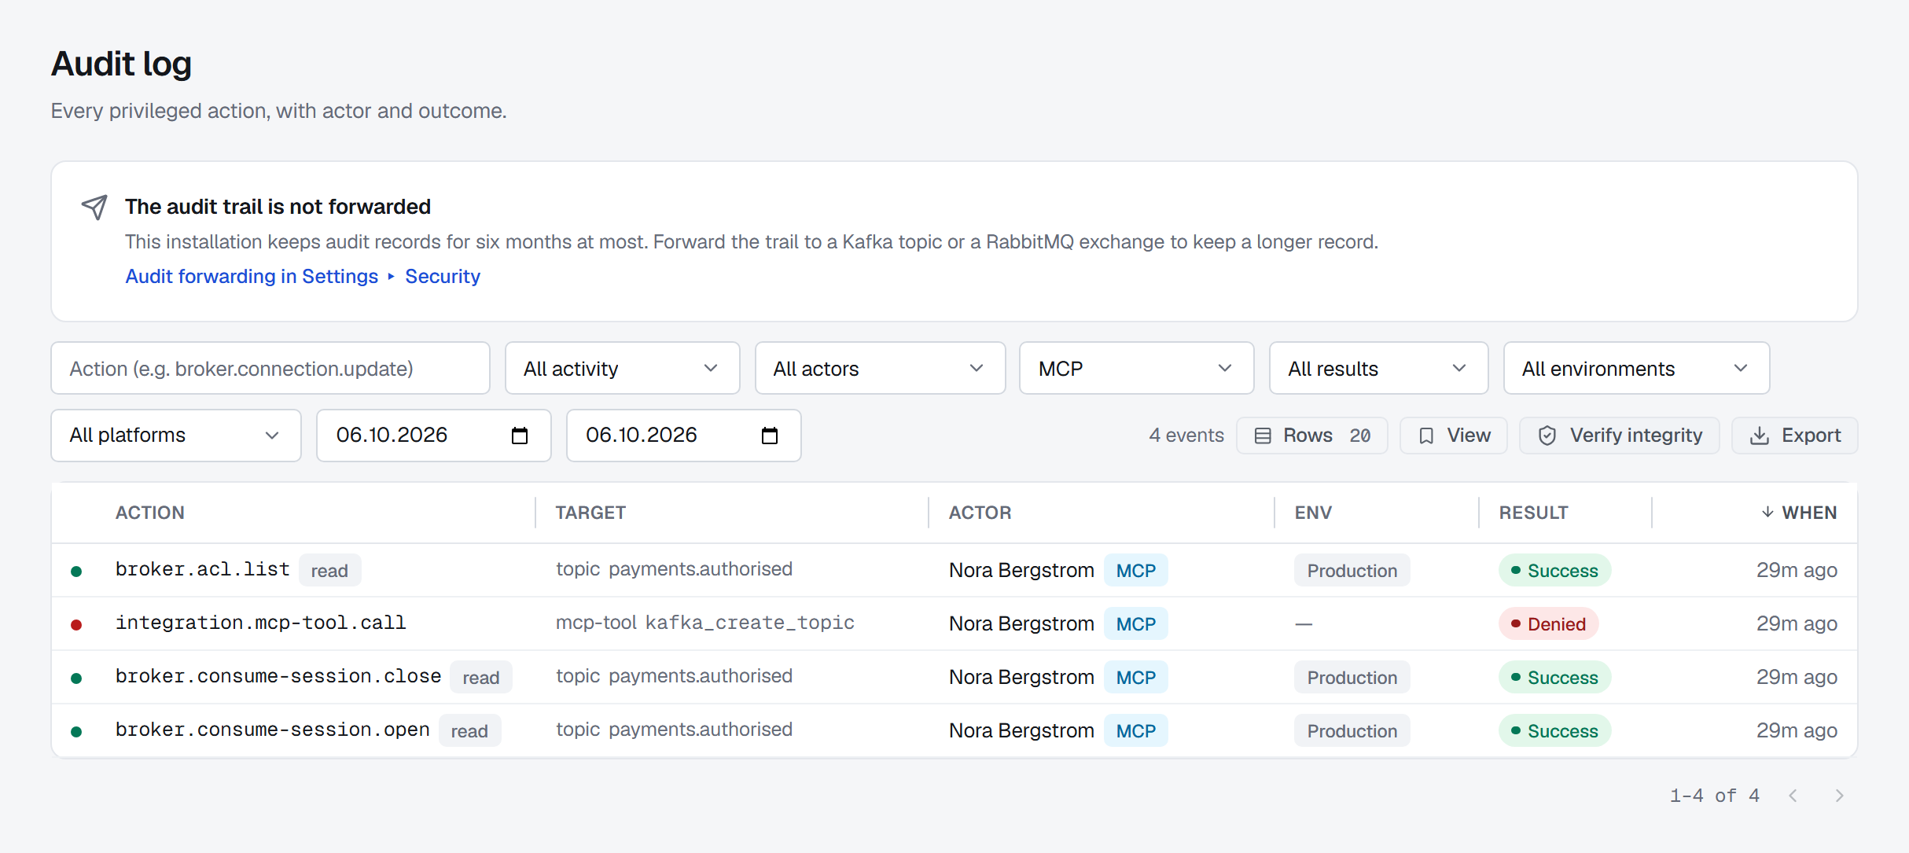The image size is (1909, 853).
Task: Open the All results dropdown
Action: tap(1378, 368)
